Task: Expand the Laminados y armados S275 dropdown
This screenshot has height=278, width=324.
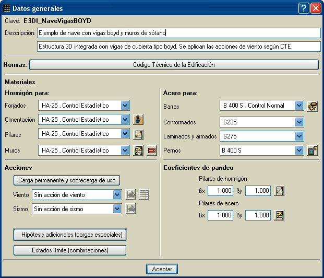Action: coord(299,136)
